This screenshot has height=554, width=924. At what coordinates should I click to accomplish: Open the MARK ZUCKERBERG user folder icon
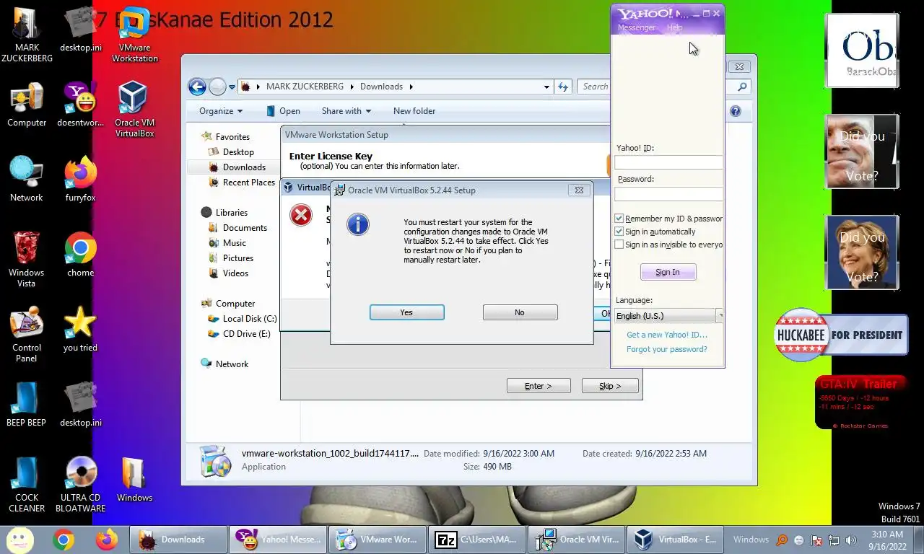pos(27,35)
